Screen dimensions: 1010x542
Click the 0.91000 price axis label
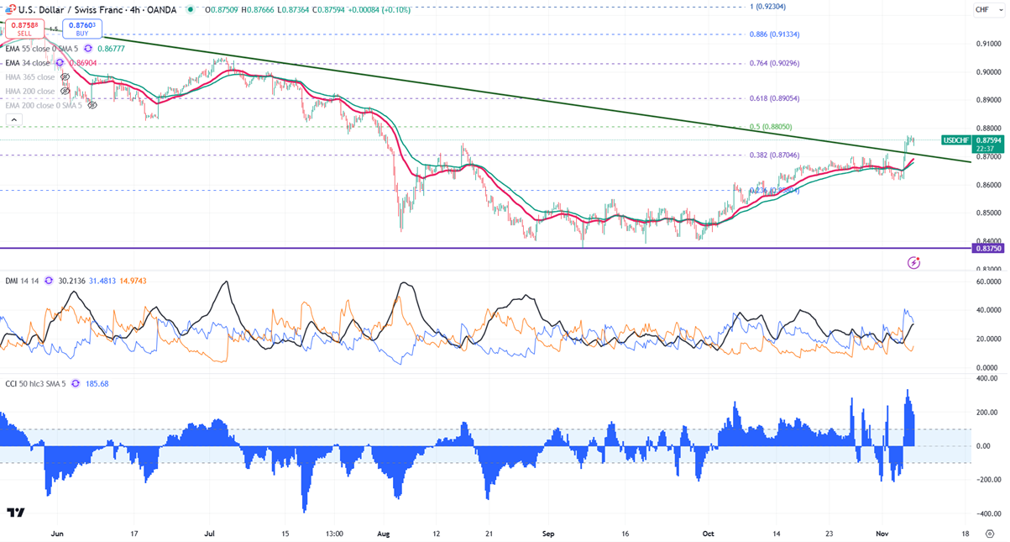pyautogui.click(x=988, y=44)
